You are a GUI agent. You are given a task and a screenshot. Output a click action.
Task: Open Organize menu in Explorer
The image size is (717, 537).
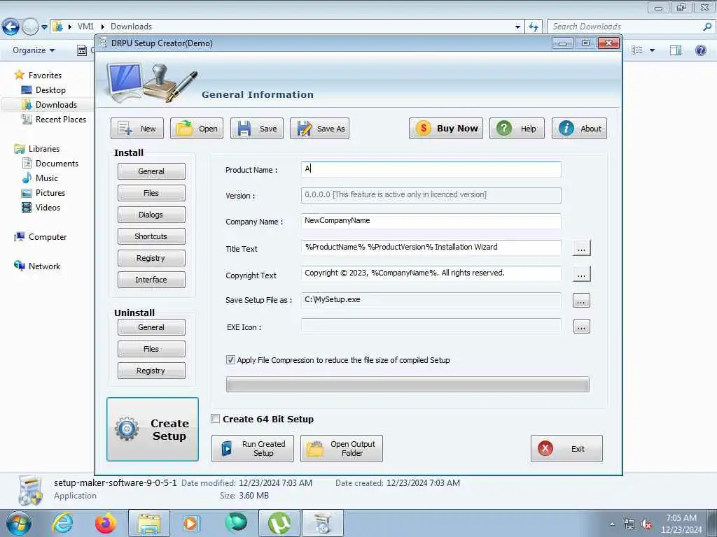click(34, 50)
